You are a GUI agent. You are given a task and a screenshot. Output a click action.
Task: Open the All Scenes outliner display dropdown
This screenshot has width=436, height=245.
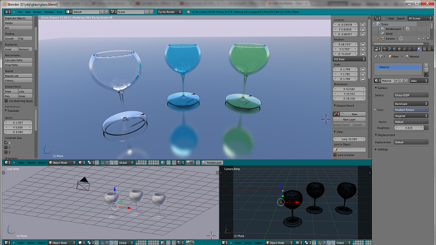point(420,19)
